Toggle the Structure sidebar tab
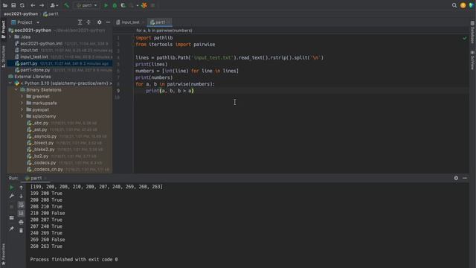476x268 pixels. (x=3, y=57)
